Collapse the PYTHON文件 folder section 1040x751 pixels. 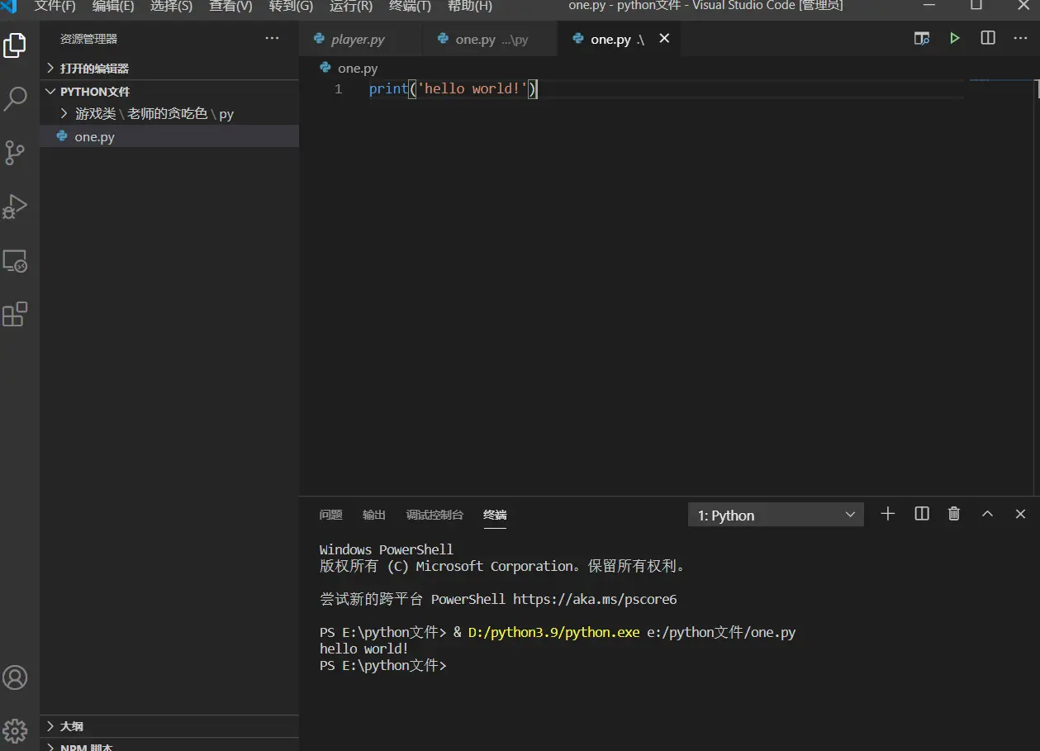click(169, 91)
